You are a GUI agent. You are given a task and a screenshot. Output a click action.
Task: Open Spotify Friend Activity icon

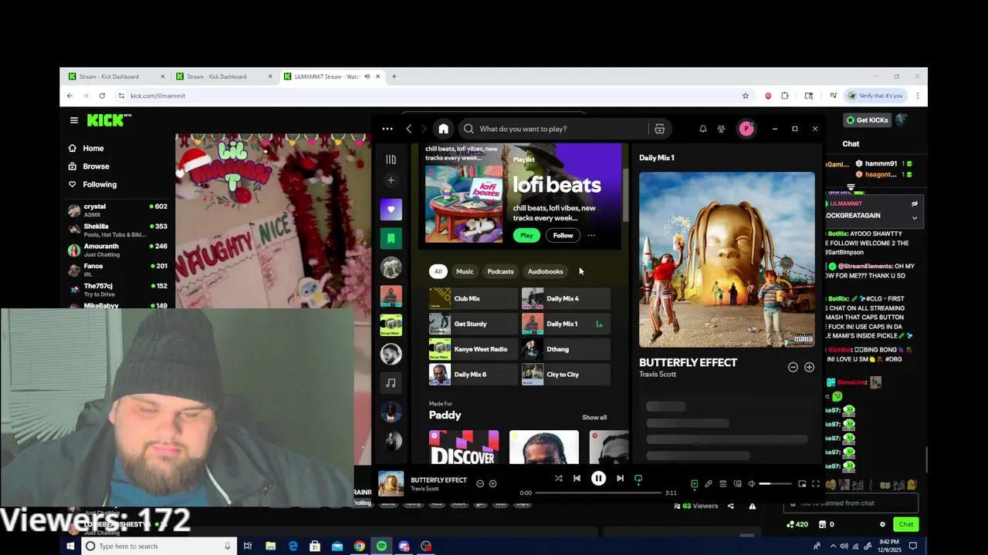(x=721, y=129)
